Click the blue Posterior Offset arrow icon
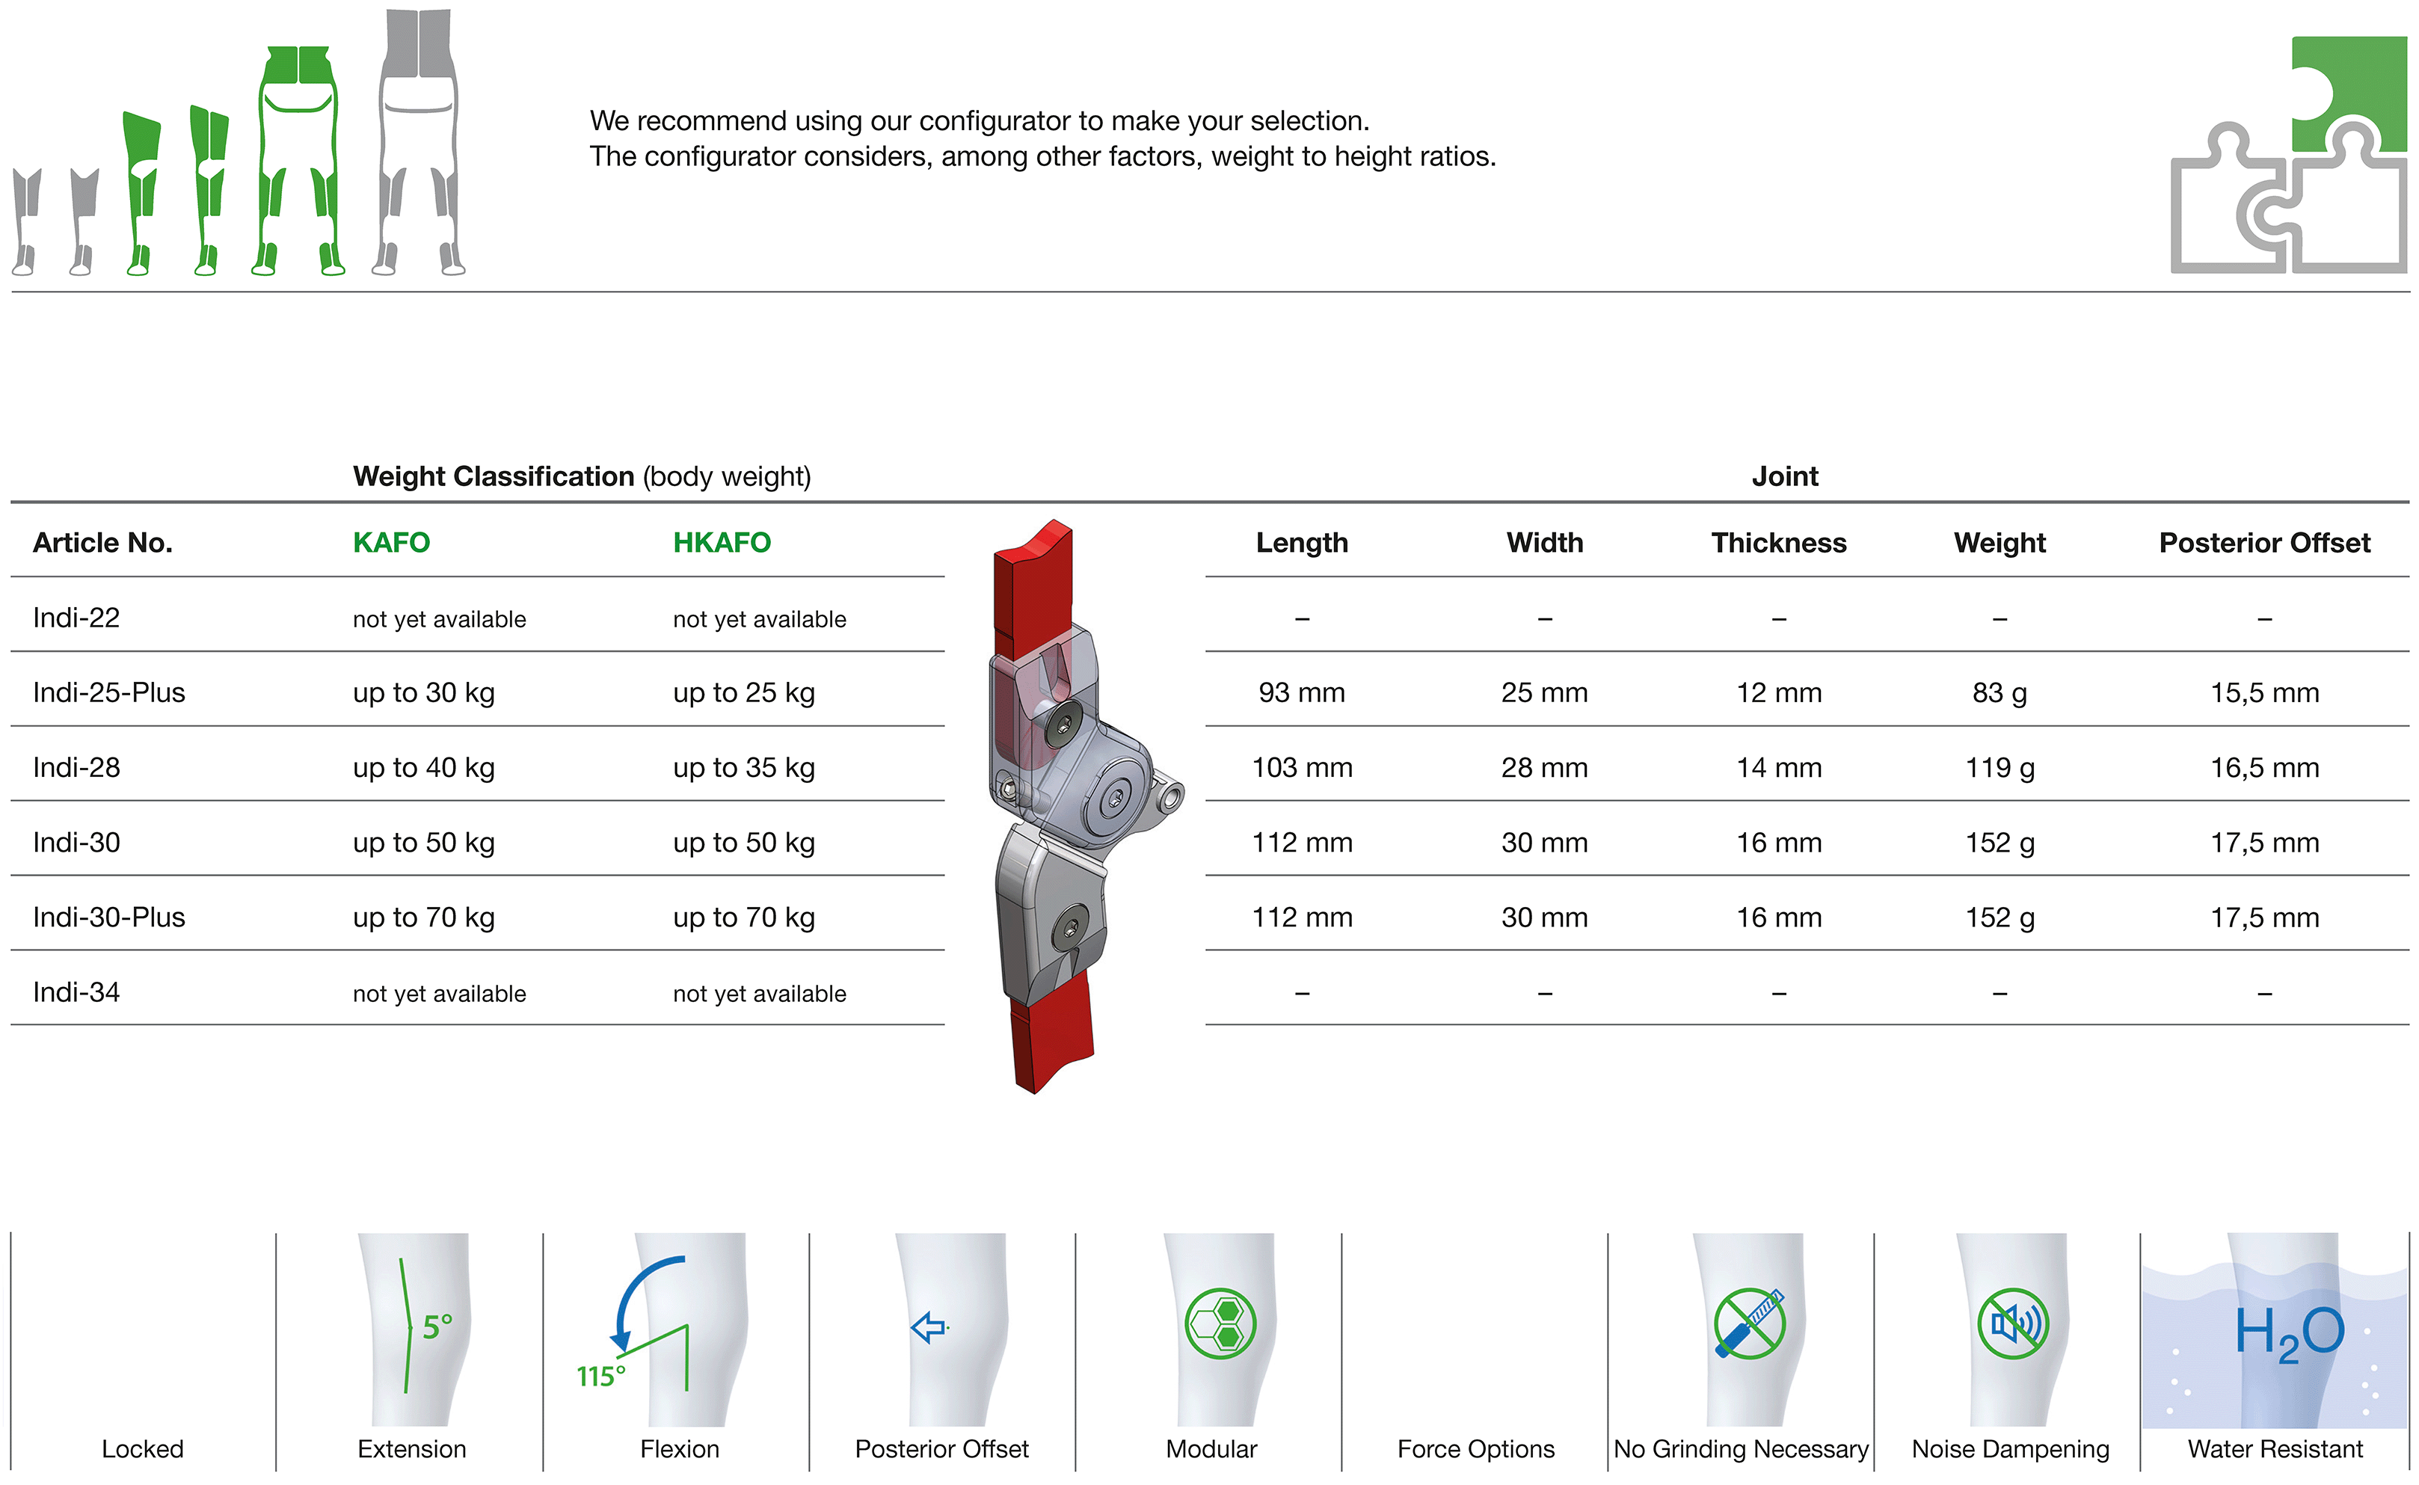 [x=929, y=1328]
